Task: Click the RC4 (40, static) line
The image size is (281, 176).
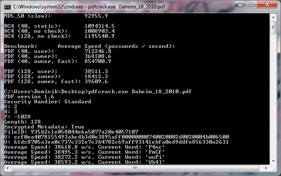Action: pyautogui.click(x=59, y=26)
